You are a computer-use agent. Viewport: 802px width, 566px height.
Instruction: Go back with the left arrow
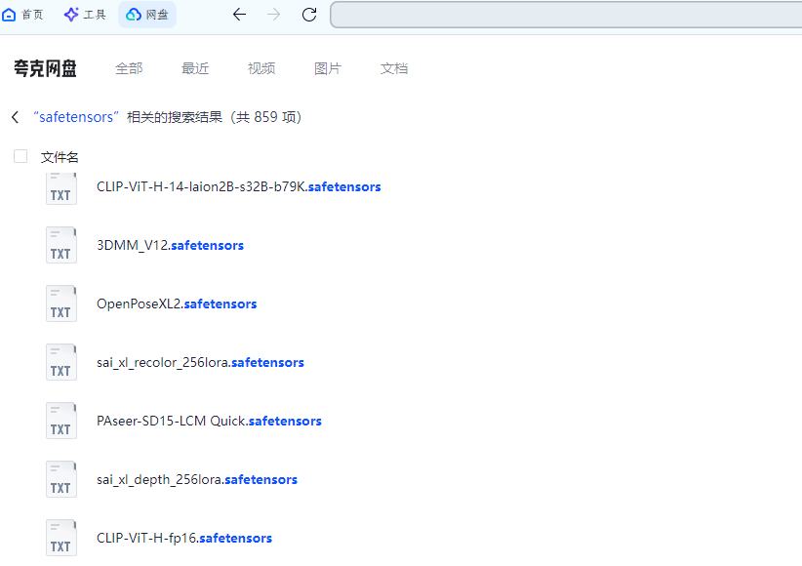pyautogui.click(x=239, y=15)
